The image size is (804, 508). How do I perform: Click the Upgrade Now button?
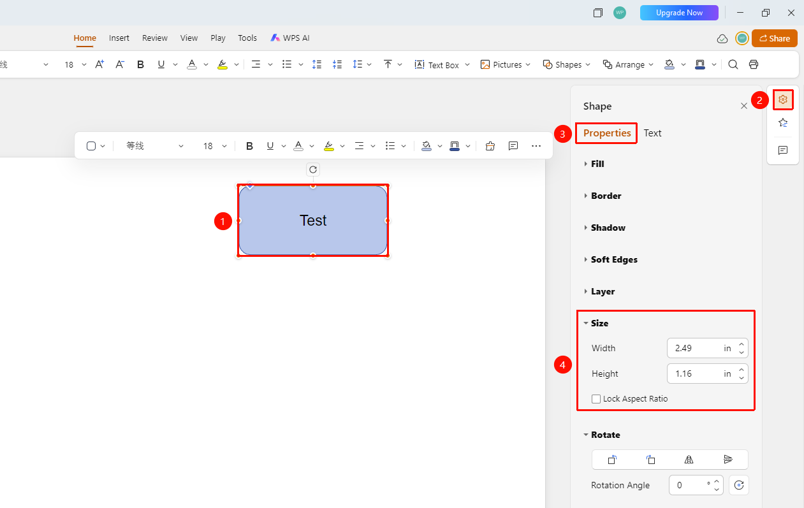(679, 13)
